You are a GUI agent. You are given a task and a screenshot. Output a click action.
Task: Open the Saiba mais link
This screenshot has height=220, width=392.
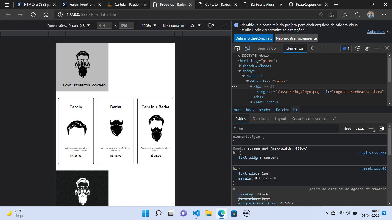376,32
